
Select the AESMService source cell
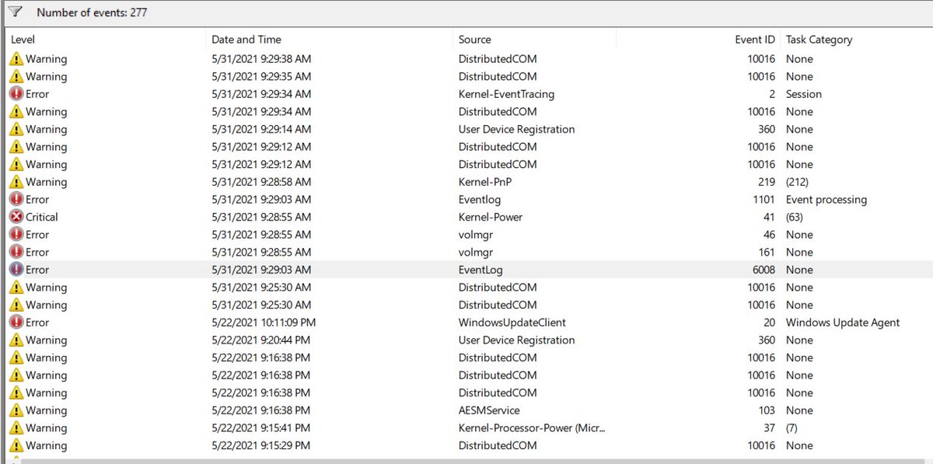pos(489,410)
